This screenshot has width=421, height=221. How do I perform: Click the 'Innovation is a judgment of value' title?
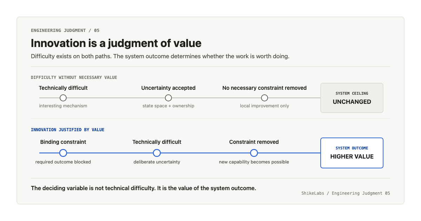point(116,43)
